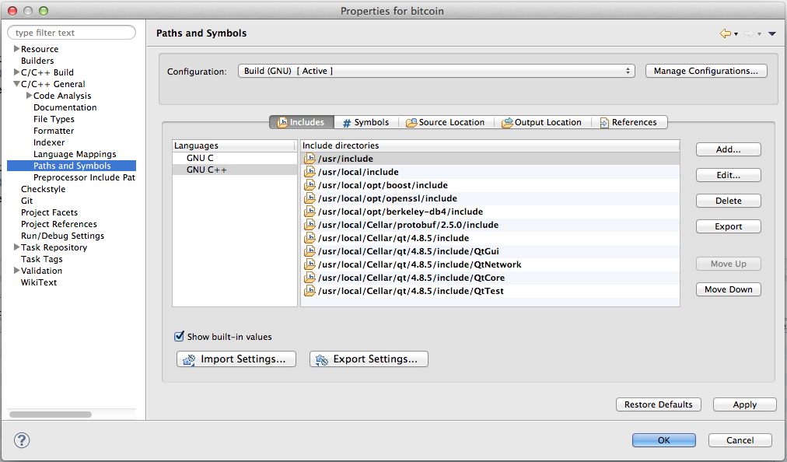
Task: Click the Add... button
Action: click(728, 149)
